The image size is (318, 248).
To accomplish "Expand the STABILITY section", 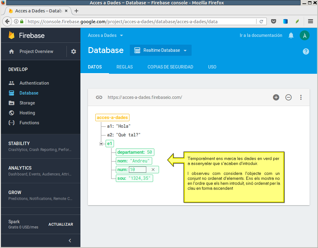I will pyautogui.click(x=41, y=146).
